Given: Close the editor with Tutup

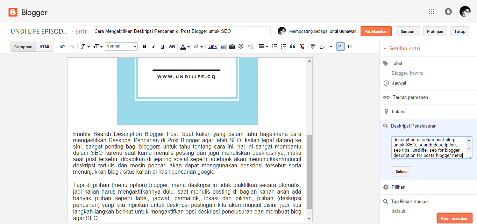Looking at the screenshot, I should [x=460, y=31].
